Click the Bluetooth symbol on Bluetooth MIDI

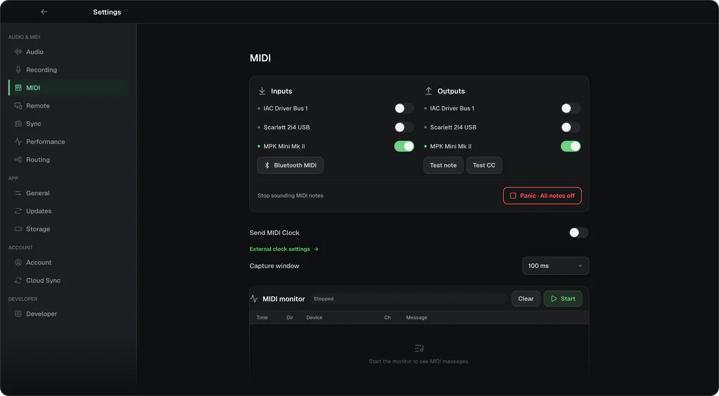pyautogui.click(x=267, y=165)
